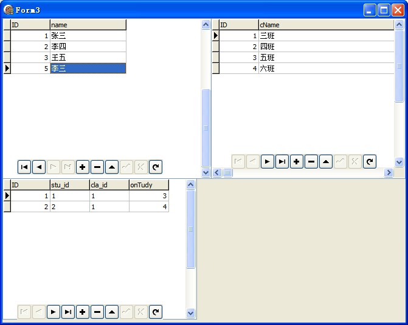This screenshot has width=408, height=325.
Task: Minimize the Form3 window
Action: [370, 10]
